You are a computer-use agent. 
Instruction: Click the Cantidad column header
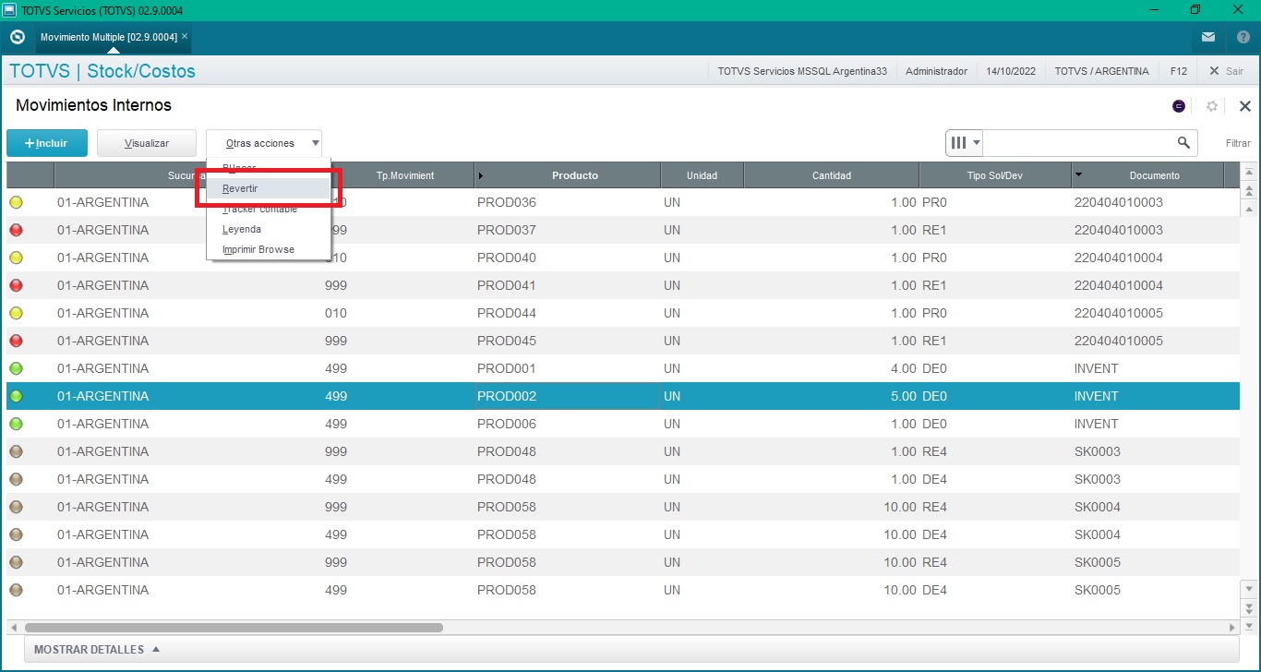[831, 175]
